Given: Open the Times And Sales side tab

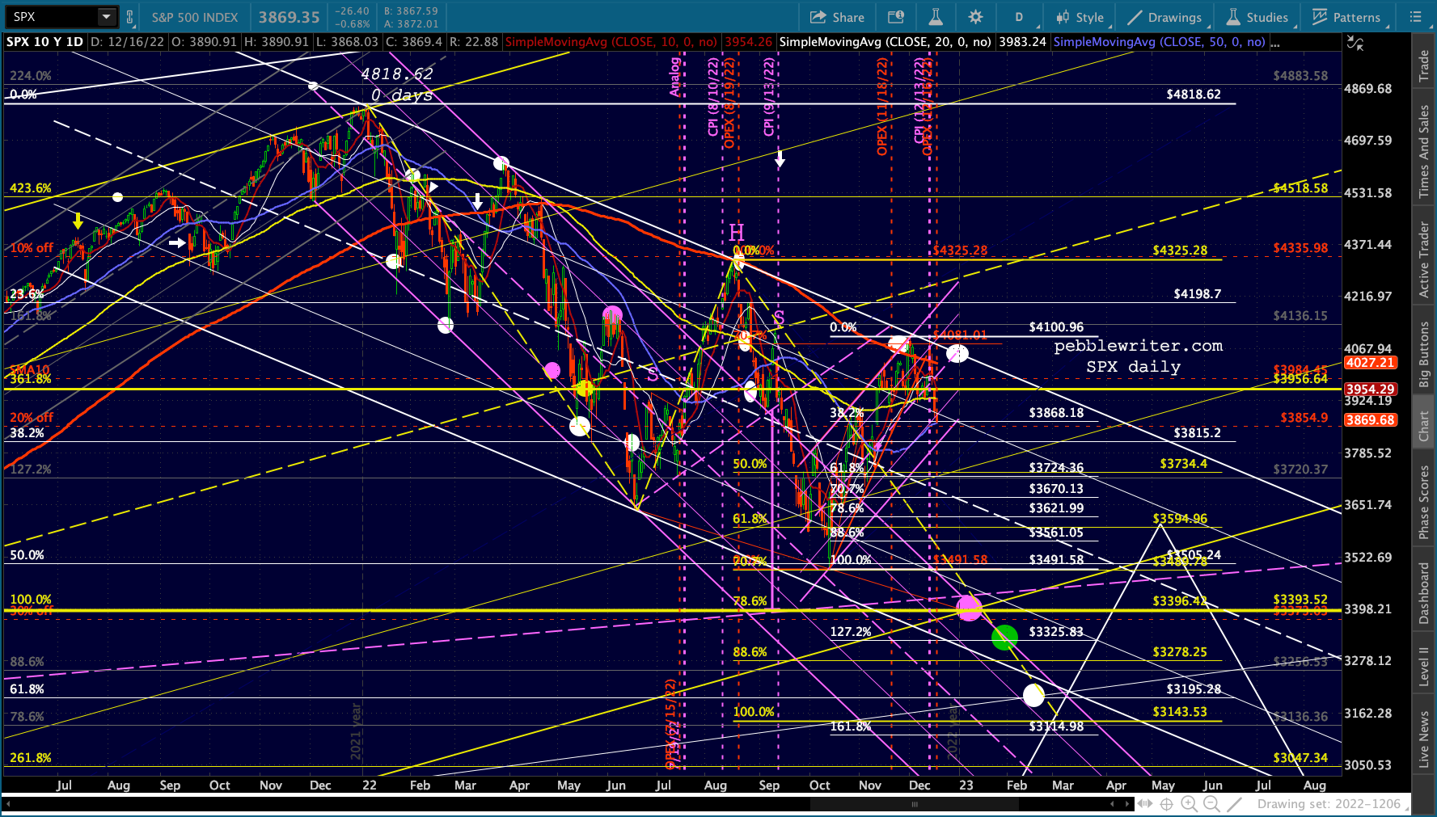Looking at the screenshot, I should pos(1424,151).
